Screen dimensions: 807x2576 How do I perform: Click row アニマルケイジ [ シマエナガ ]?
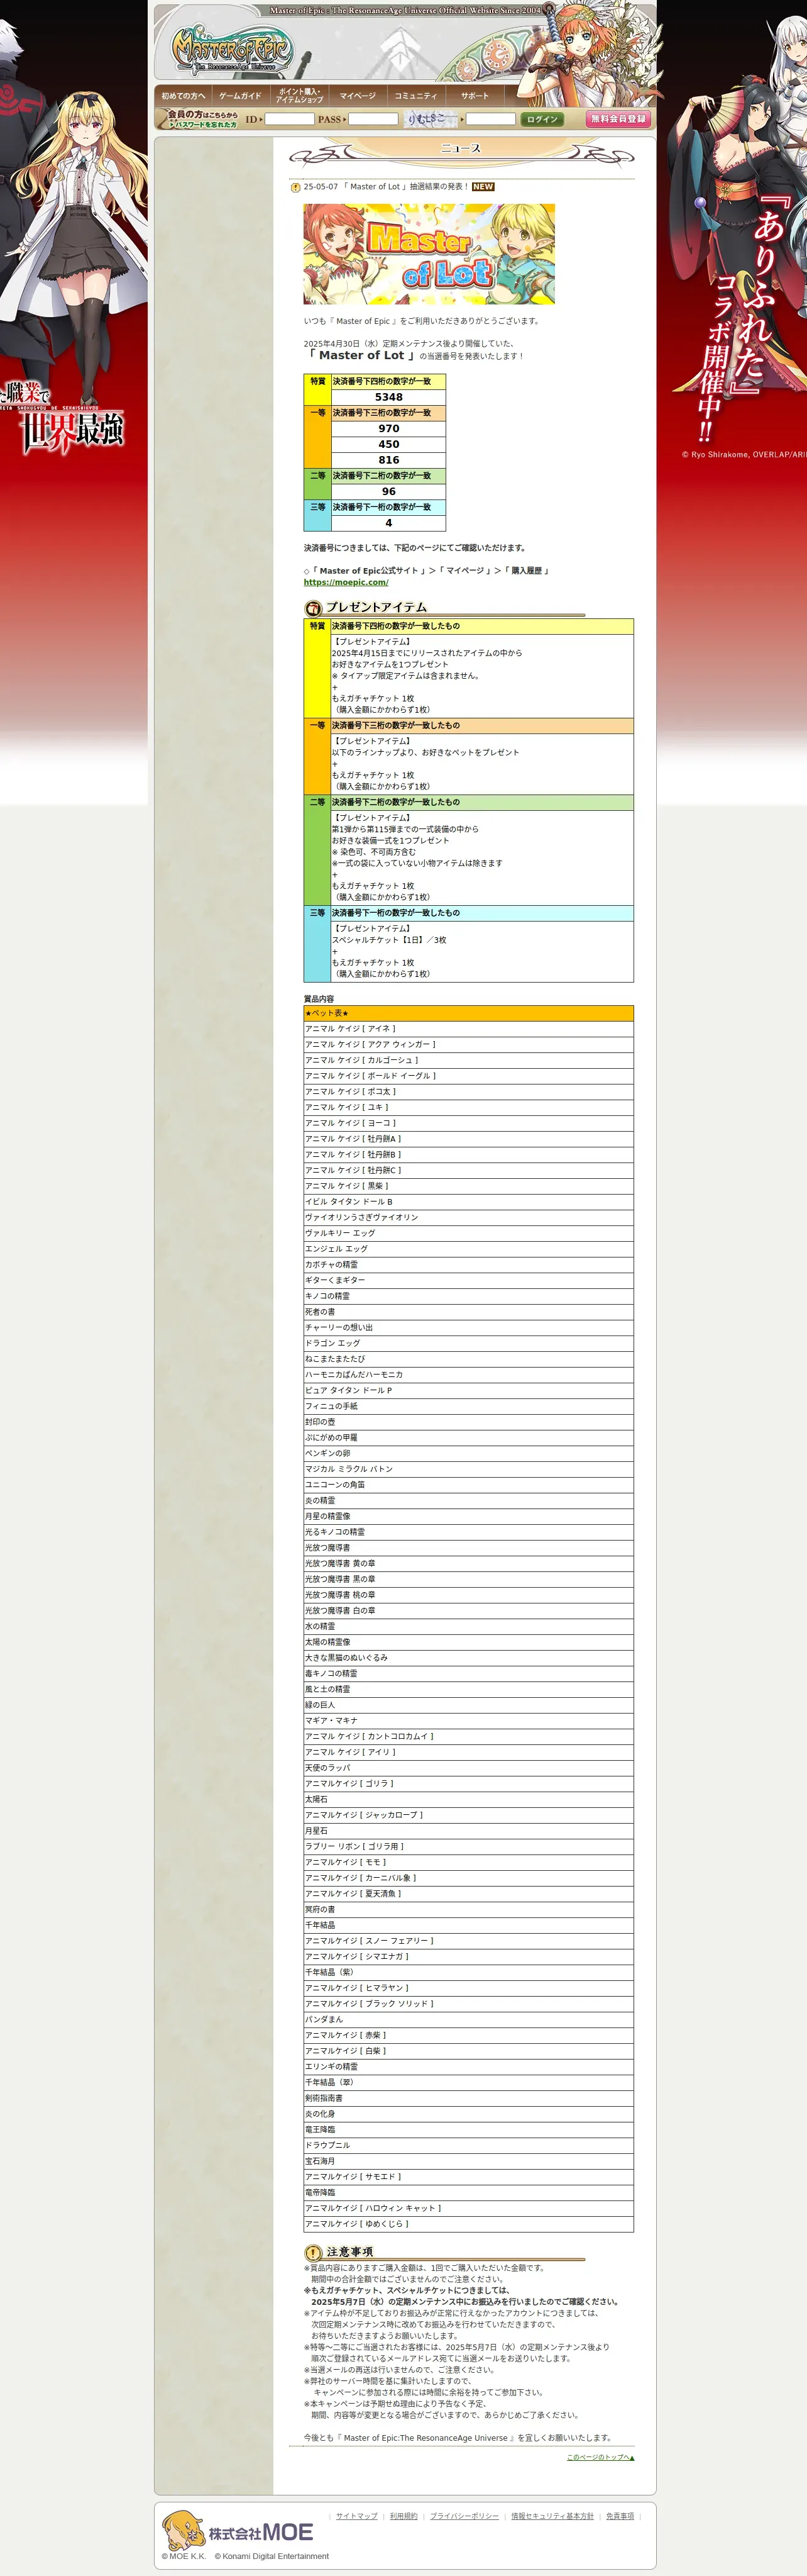[468, 1956]
